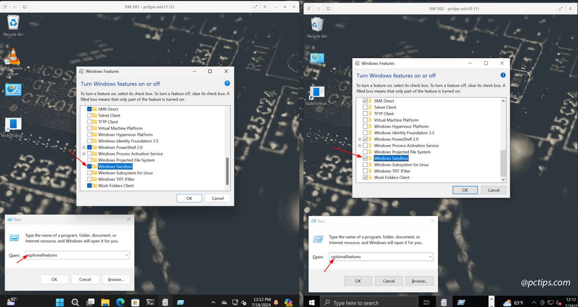Open the Run dropdown arrow in Windows 11

[x=126, y=255]
